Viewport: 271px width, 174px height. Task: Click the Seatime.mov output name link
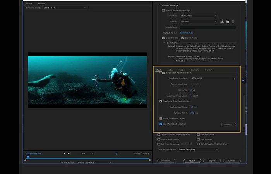pos(186,33)
